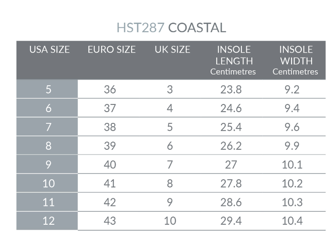Select UK size 10 cell
Viewport: 334px width, 235px height.
click(x=170, y=221)
